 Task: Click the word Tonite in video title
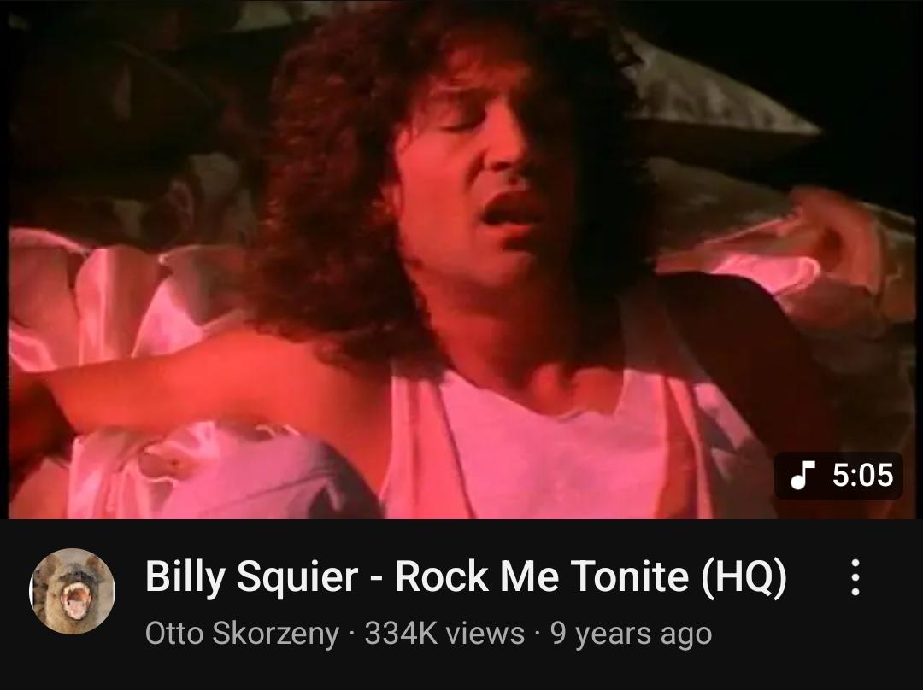630,576
